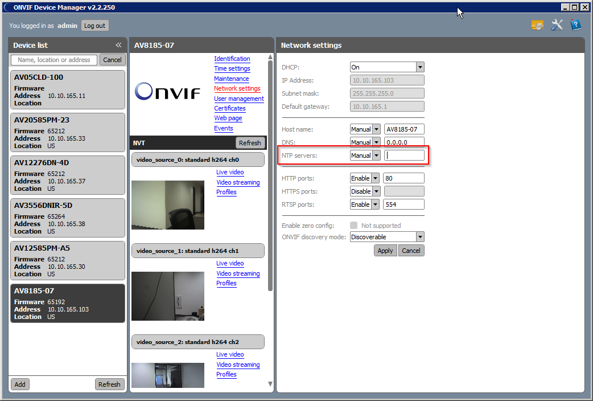Open the HTTPS ports Disable dropdown
Image resolution: width=593 pixels, height=401 pixels.
(365, 191)
